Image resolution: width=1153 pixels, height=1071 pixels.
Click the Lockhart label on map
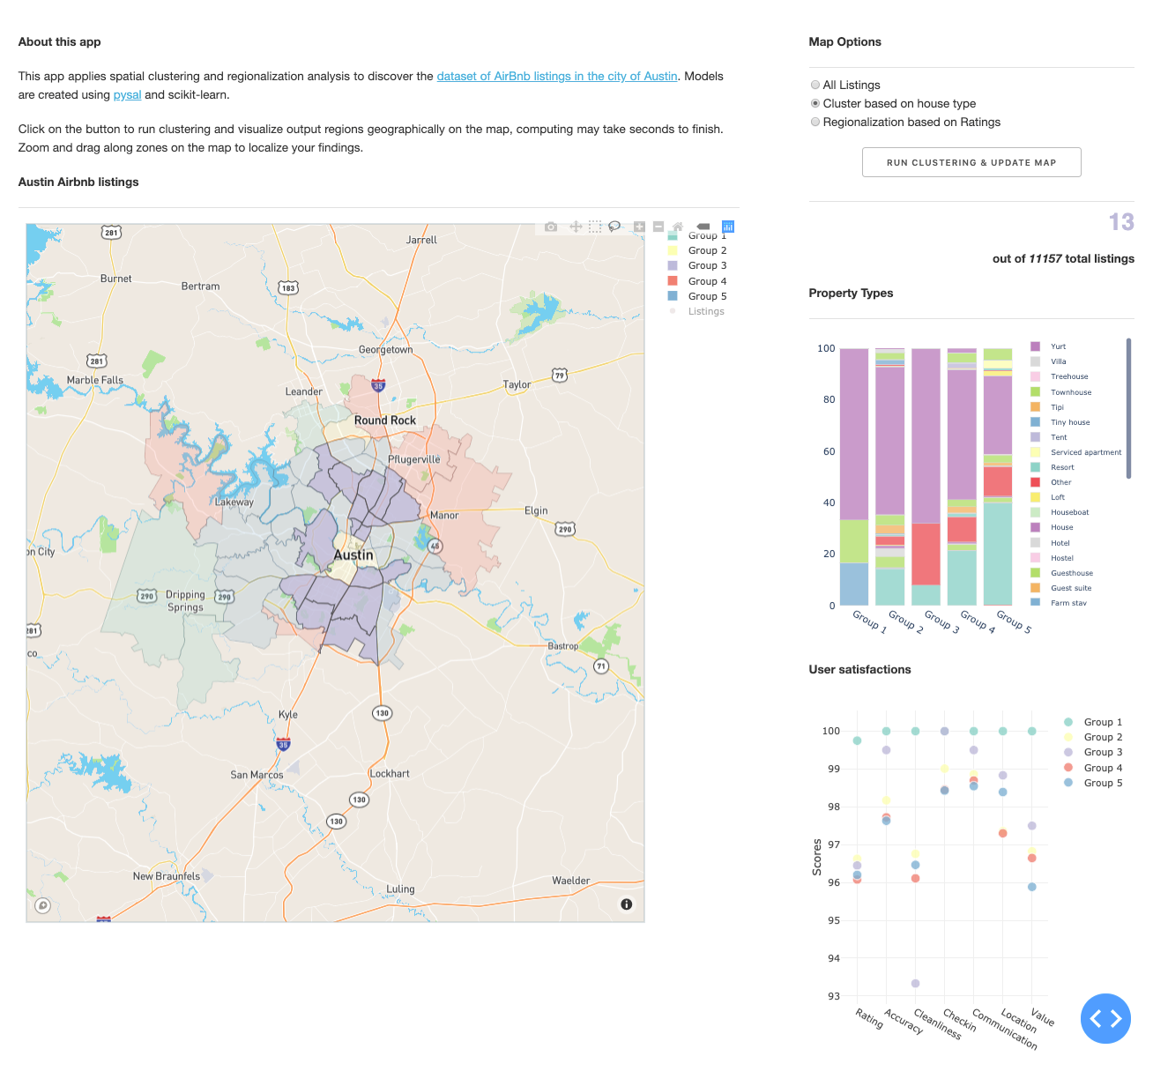click(x=390, y=774)
